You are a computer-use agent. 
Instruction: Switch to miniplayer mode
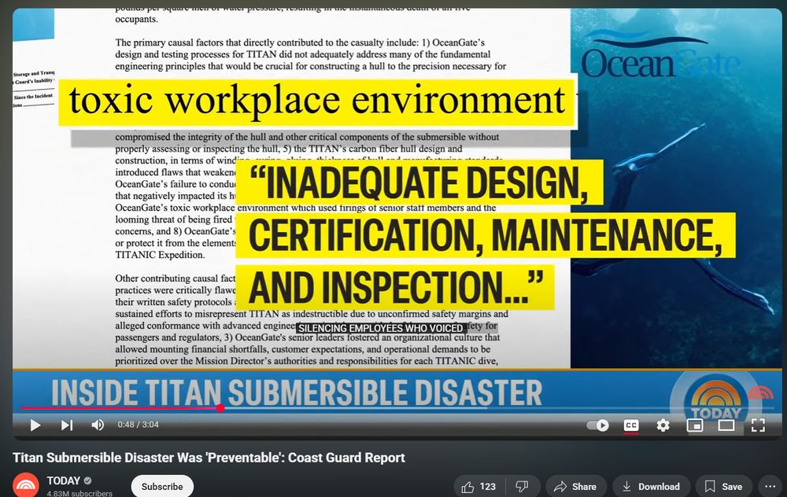[x=695, y=425]
